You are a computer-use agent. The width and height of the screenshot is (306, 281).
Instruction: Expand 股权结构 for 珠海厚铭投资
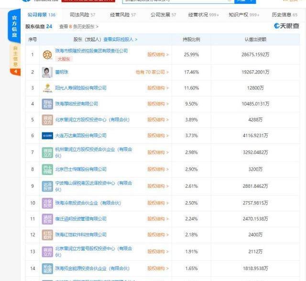(x=158, y=104)
